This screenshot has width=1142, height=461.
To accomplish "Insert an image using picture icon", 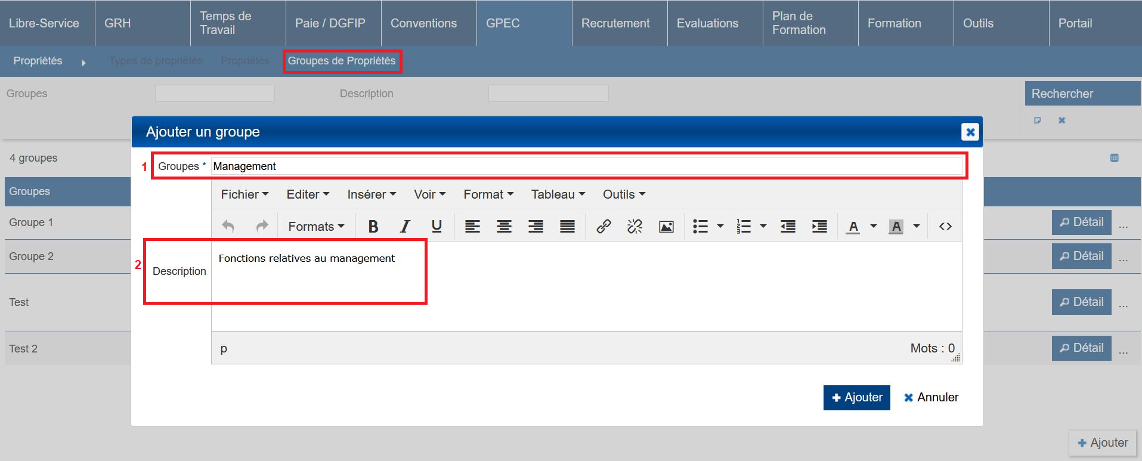I will 666,227.
